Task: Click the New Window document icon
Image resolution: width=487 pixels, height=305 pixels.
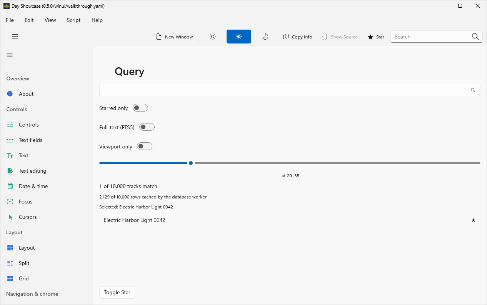Action: pyautogui.click(x=158, y=37)
